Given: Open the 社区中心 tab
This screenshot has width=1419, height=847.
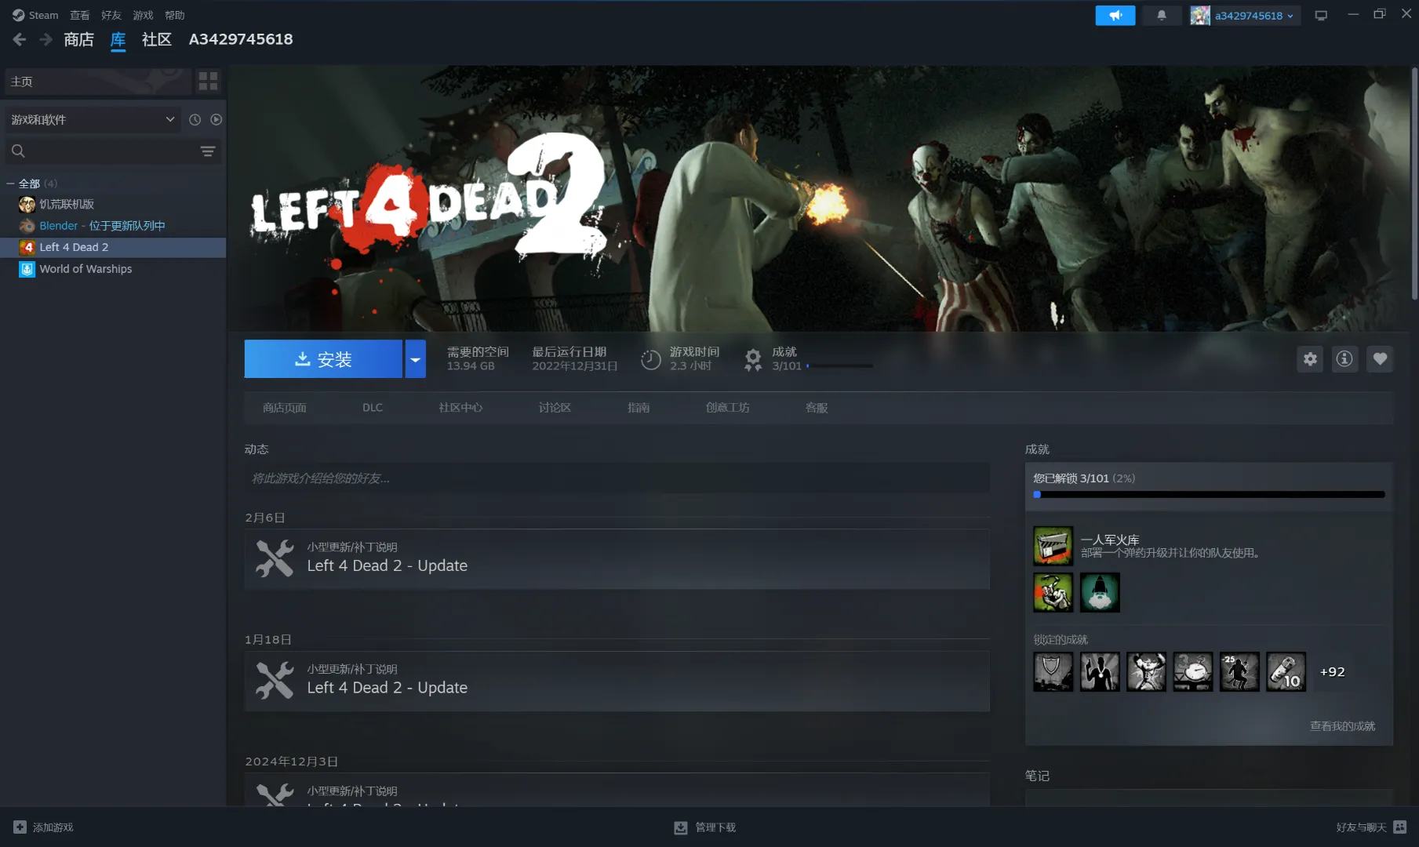Looking at the screenshot, I should point(460,408).
